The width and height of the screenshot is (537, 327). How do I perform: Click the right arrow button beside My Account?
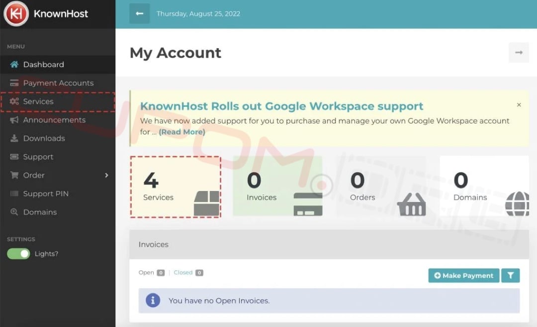(x=519, y=53)
